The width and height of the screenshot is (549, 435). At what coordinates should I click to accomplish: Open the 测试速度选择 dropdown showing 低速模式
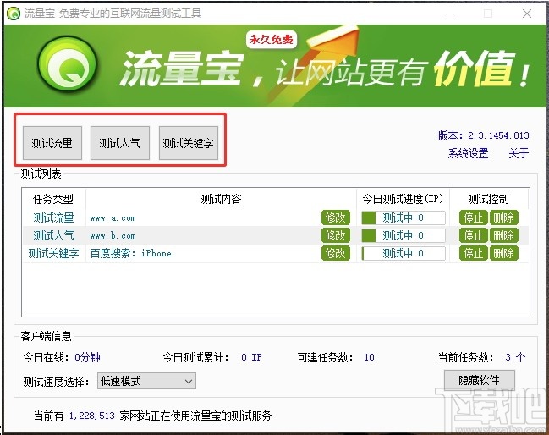pyautogui.click(x=146, y=381)
